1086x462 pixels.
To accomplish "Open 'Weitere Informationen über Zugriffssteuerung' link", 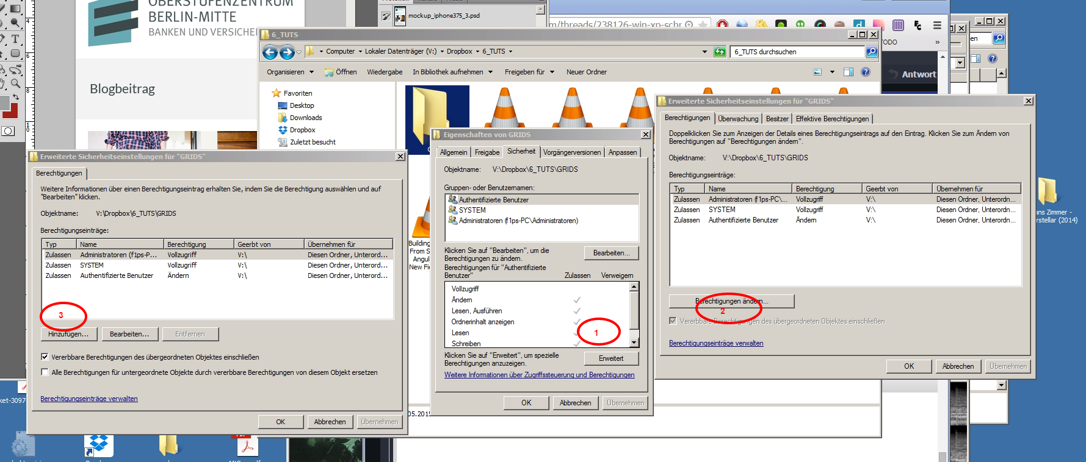I will (x=539, y=375).
